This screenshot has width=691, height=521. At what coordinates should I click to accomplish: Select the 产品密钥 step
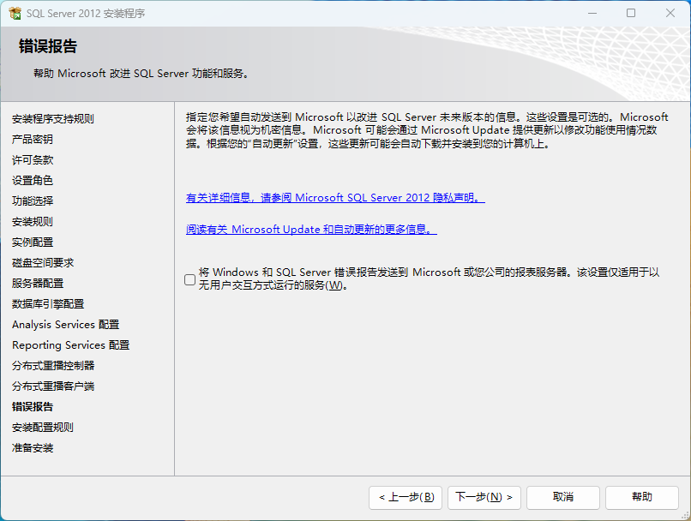33,140
